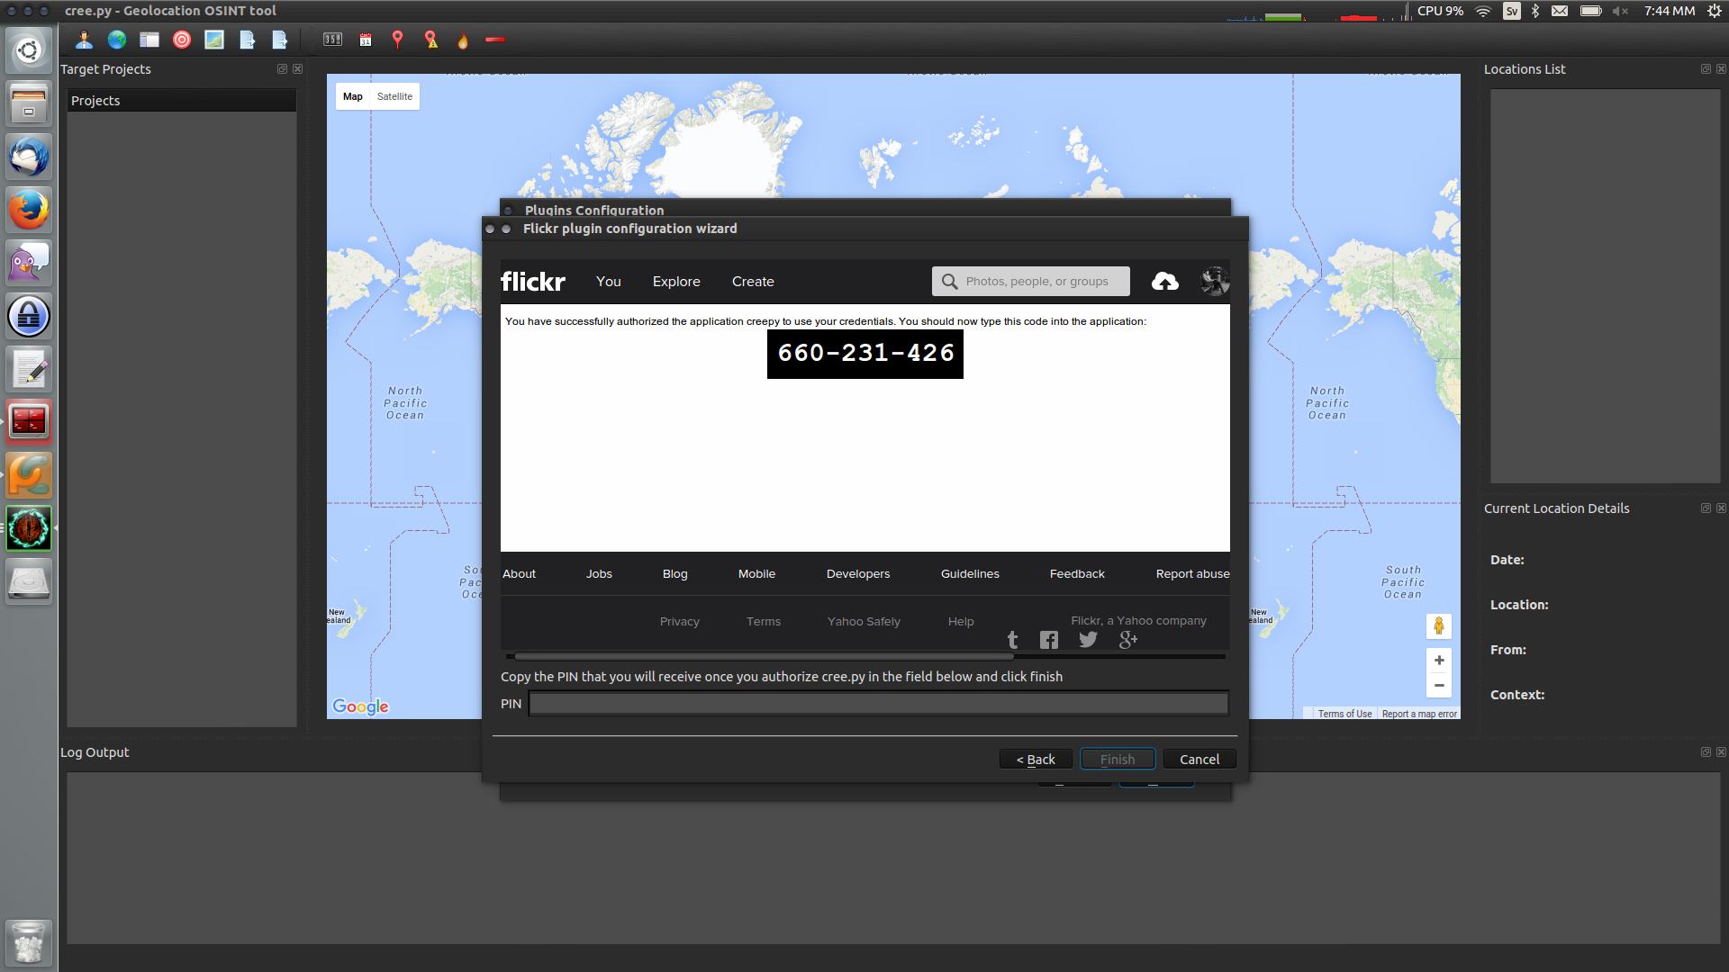Image resolution: width=1729 pixels, height=972 pixels.
Task: Open the Ubuntu dash home button
Action: [29, 50]
